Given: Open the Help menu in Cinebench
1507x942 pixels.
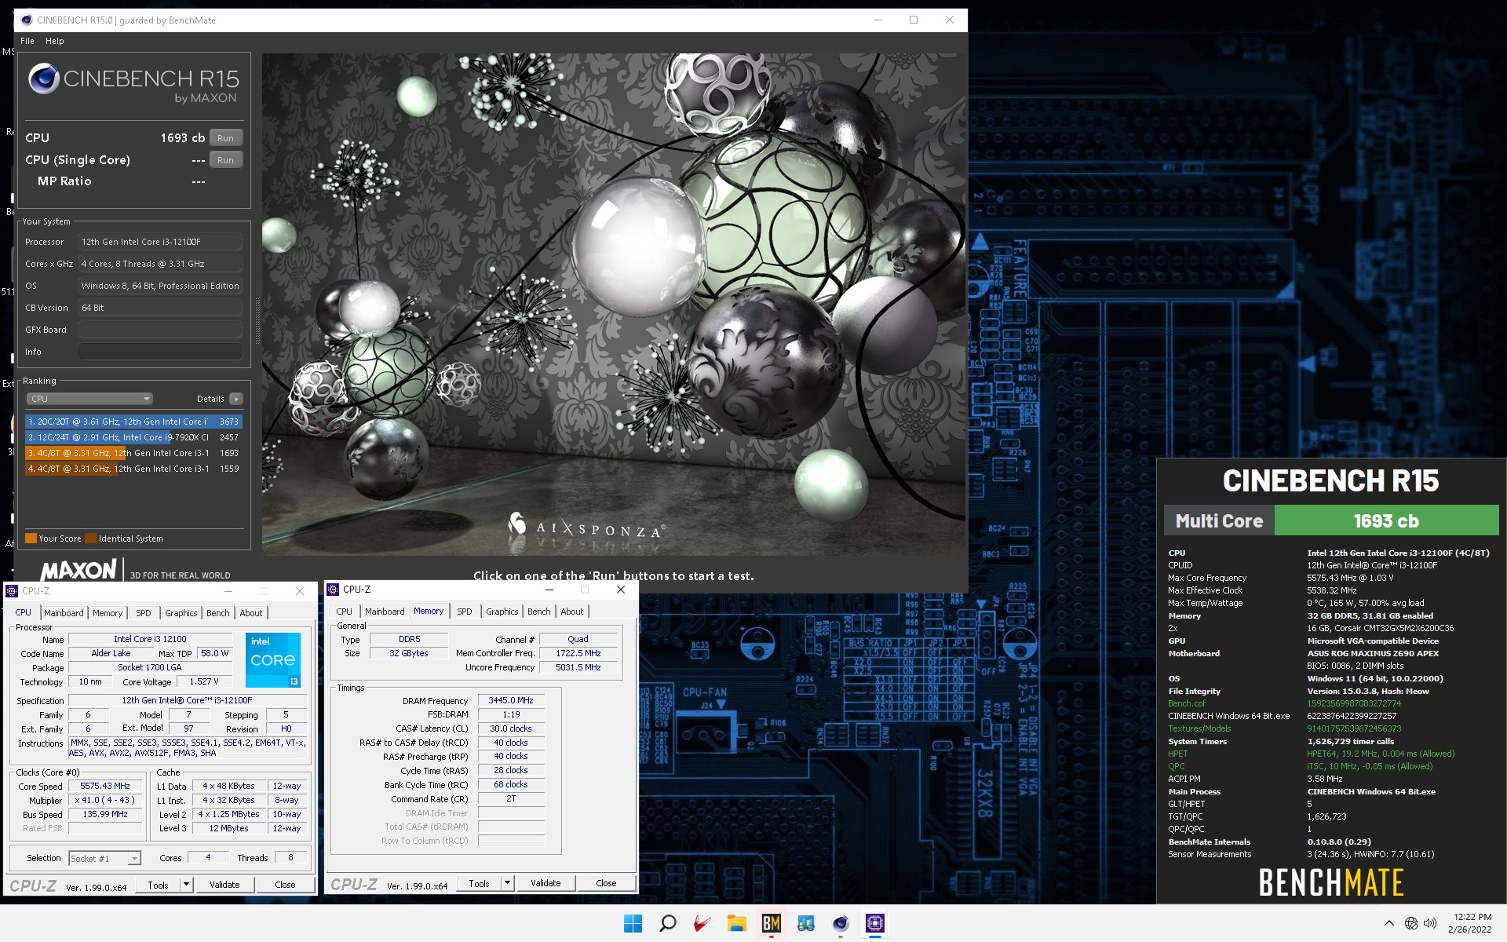Looking at the screenshot, I should click(x=54, y=41).
